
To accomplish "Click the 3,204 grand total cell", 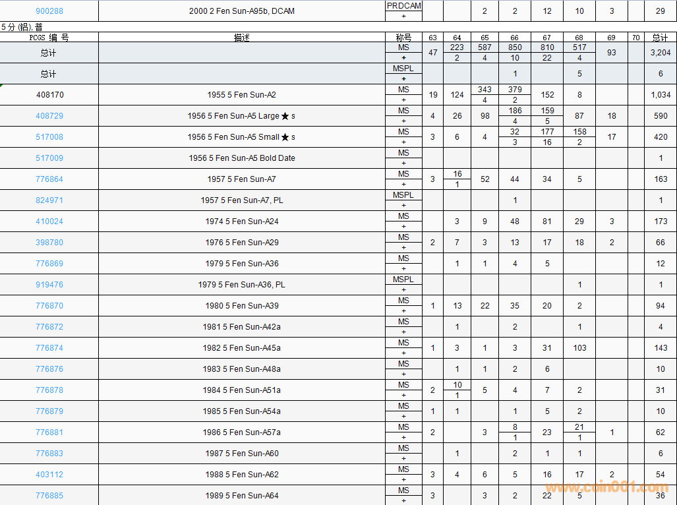I will (x=660, y=53).
